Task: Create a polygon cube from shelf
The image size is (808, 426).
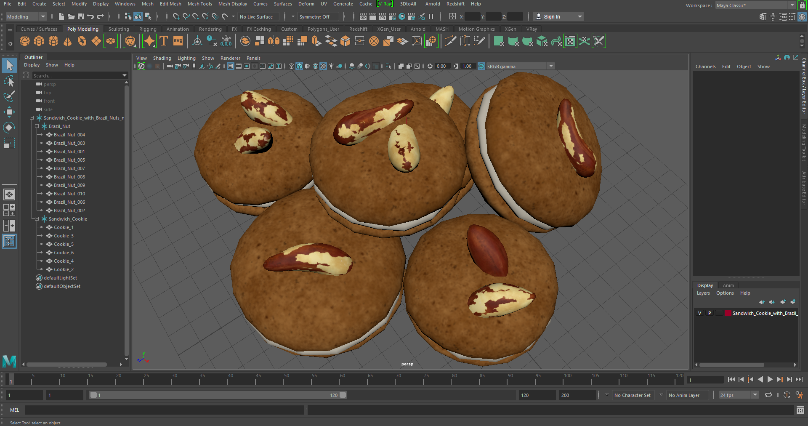Action: coord(39,41)
